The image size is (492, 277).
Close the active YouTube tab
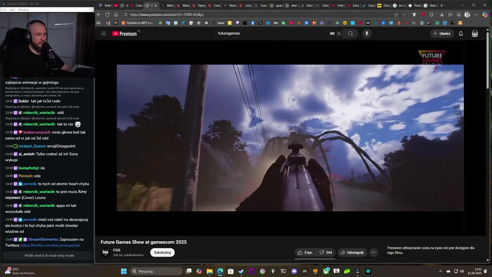[x=156, y=5]
